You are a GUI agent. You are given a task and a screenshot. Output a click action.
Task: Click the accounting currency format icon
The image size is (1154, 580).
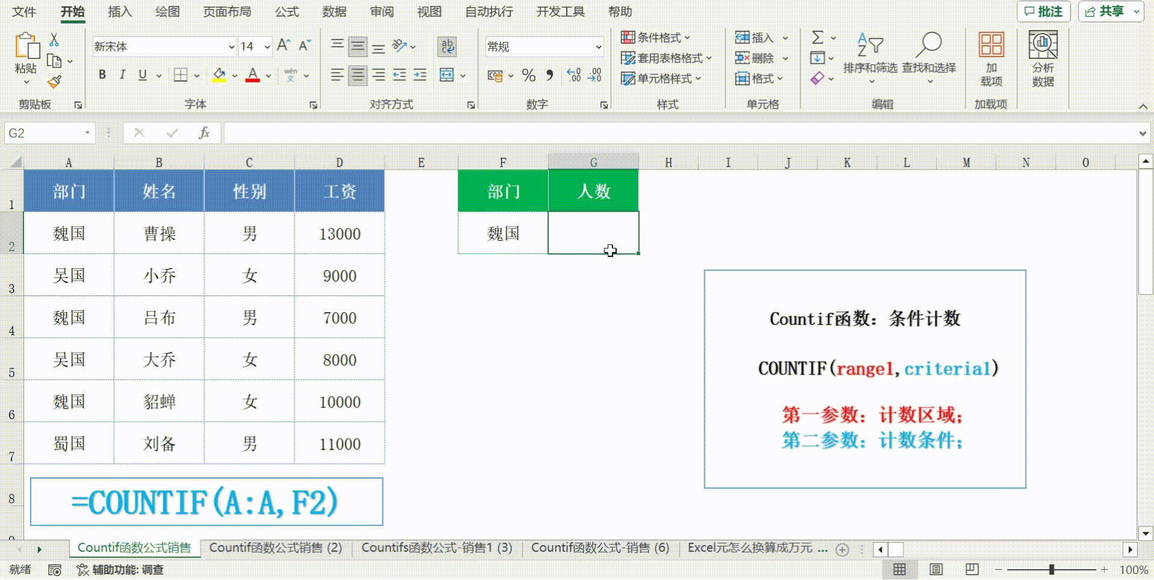coord(495,76)
